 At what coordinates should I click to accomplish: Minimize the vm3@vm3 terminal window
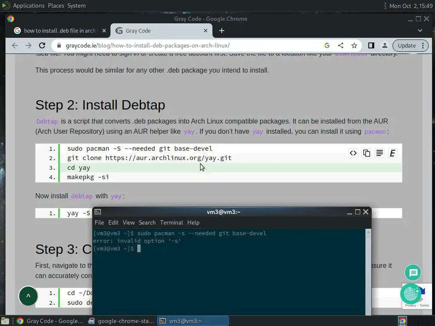tap(350, 212)
